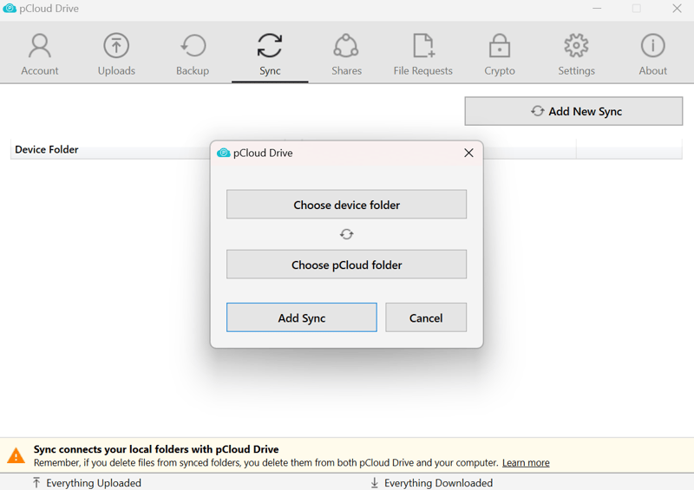The image size is (694, 490).
Task: Open the Crypto lock icon
Action: (500, 46)
